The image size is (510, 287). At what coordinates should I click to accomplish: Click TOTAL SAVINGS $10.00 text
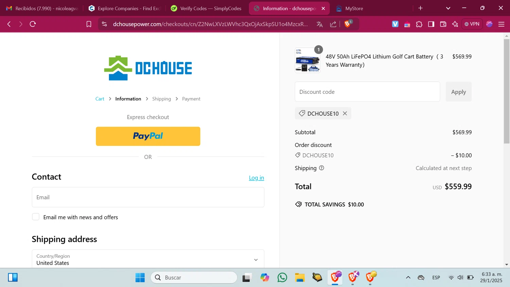tap(334, 205)
